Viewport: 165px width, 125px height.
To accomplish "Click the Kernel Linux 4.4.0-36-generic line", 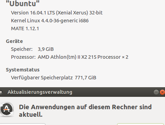I will click(50, 21).
